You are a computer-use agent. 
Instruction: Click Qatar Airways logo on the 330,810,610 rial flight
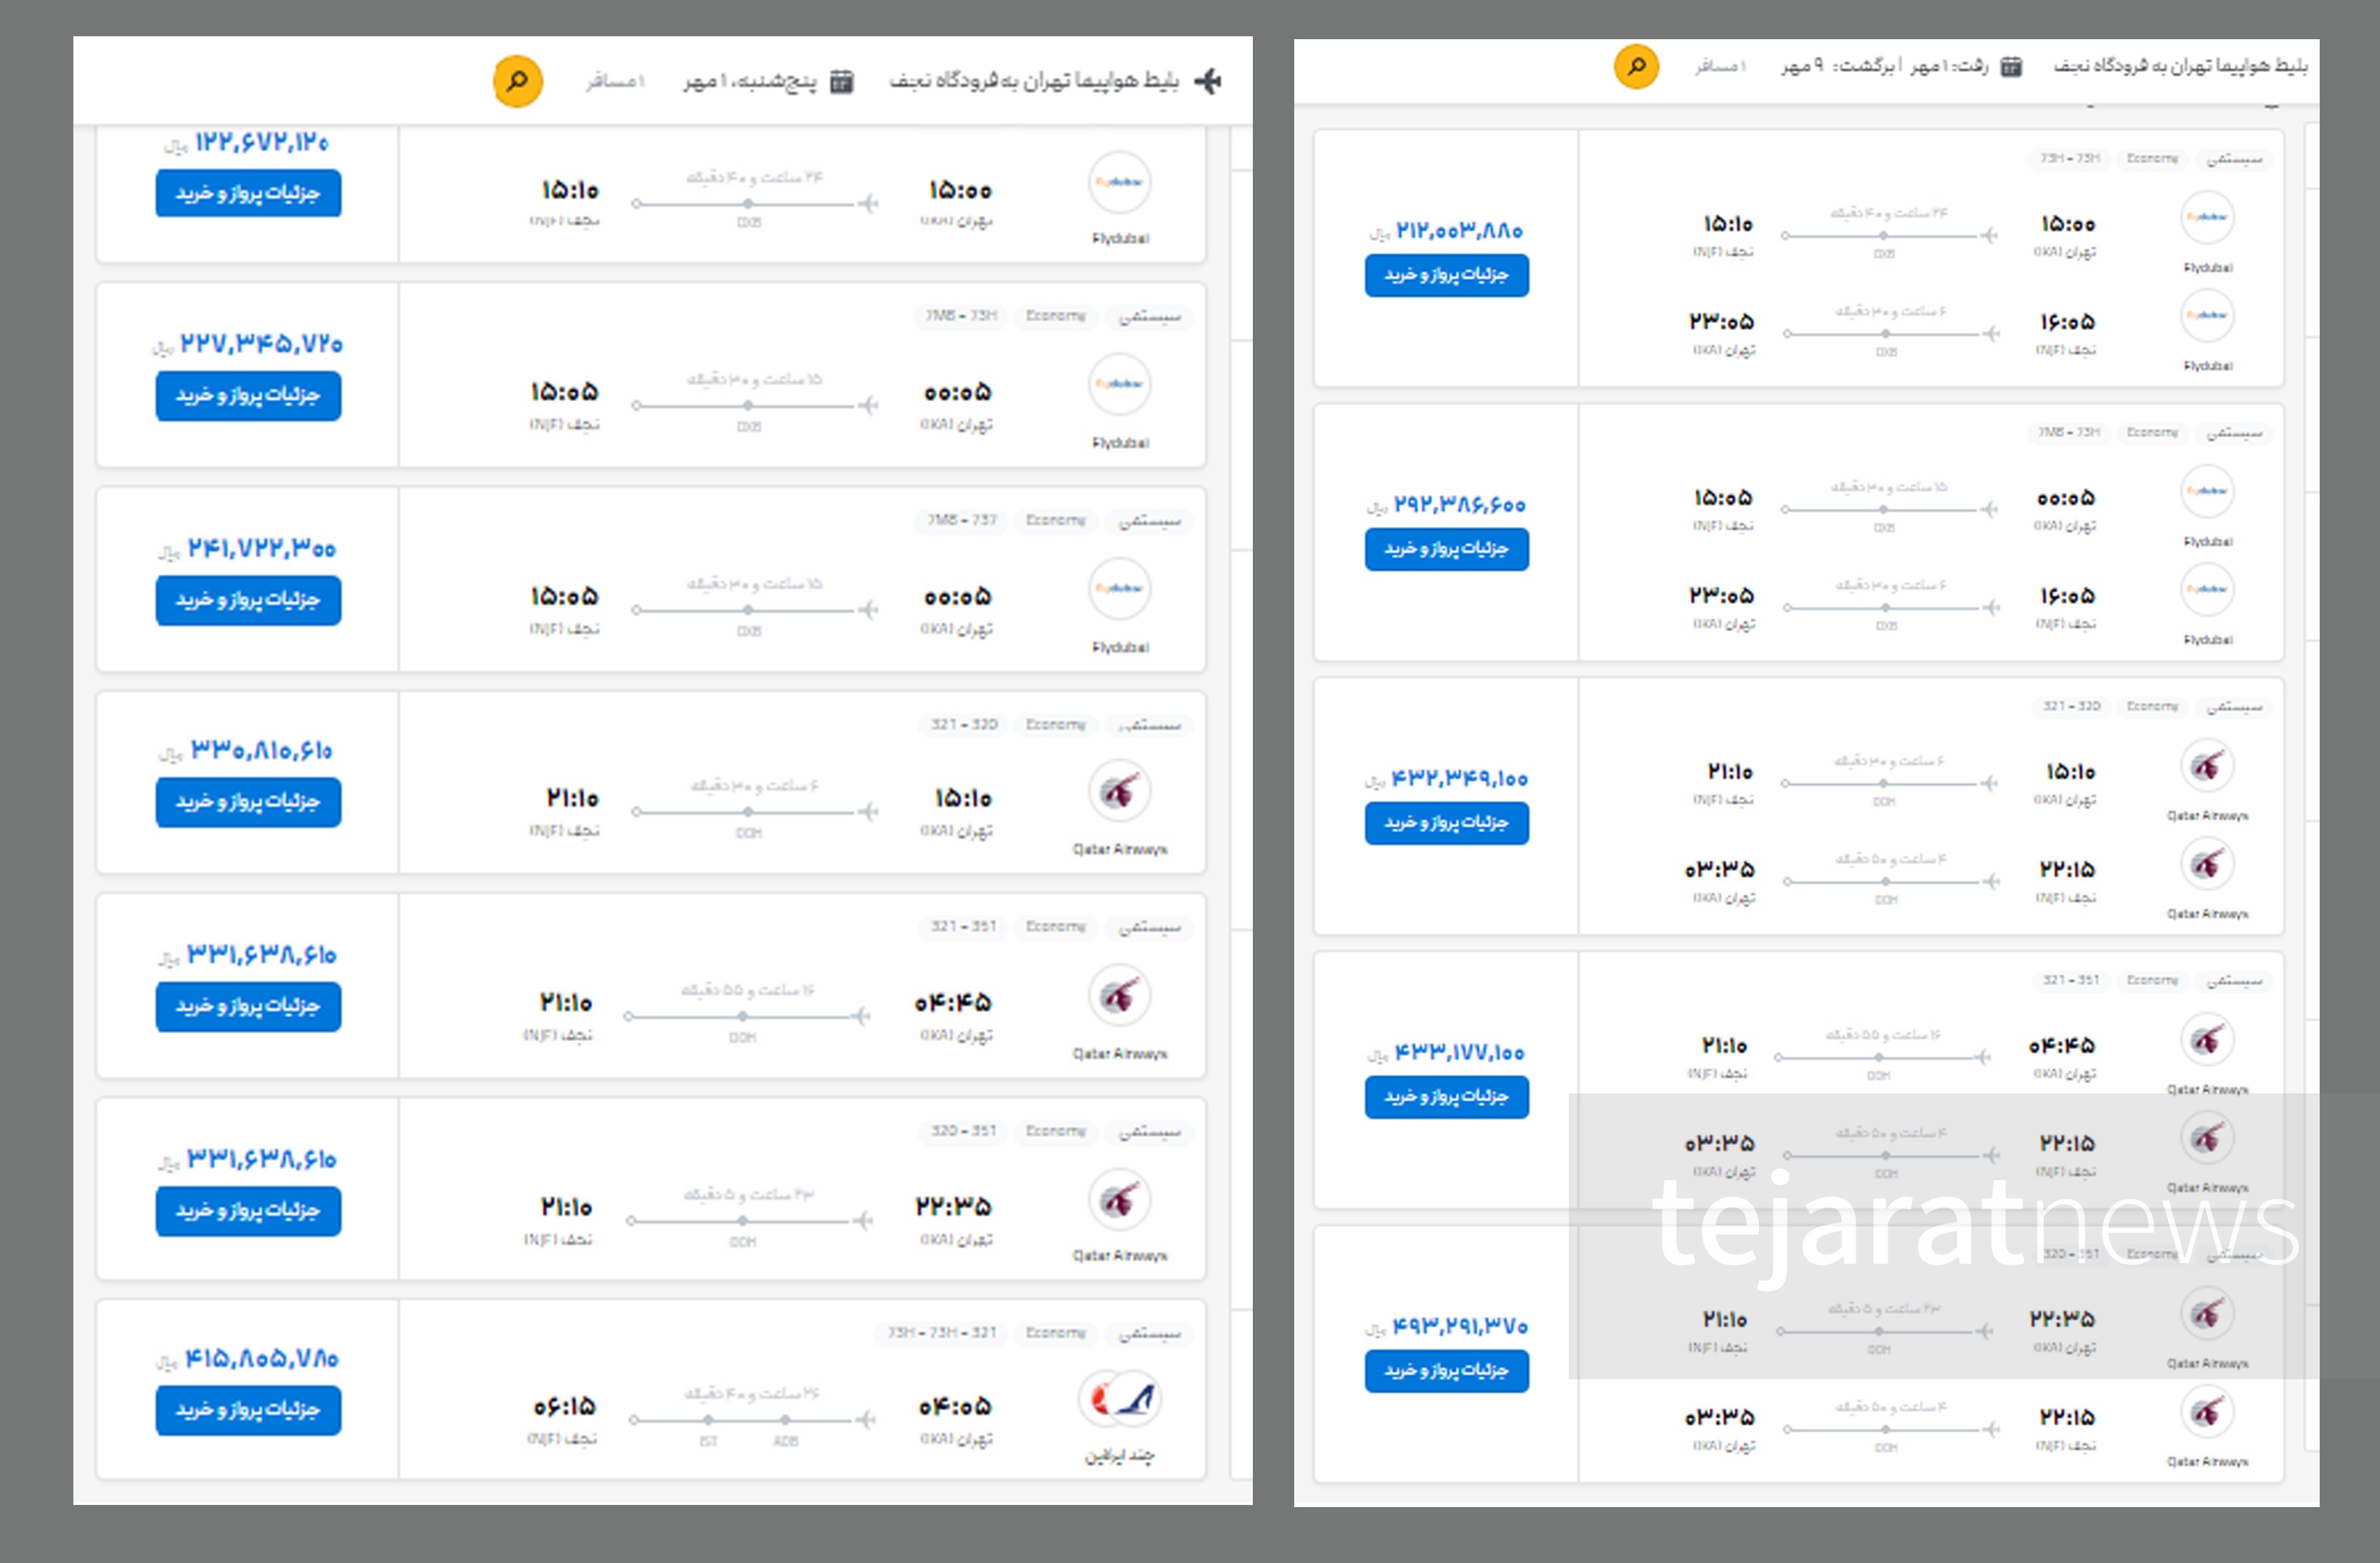(1119, 791)
